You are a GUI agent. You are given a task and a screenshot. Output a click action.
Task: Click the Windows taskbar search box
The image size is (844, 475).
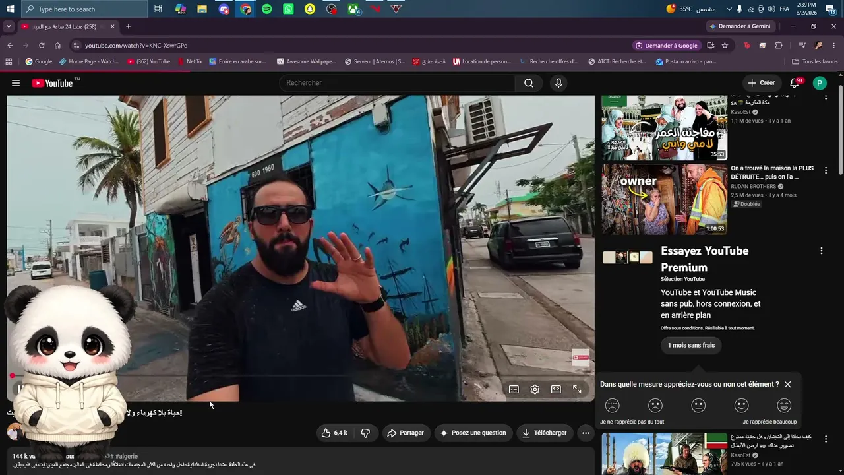tap(84, 9)
